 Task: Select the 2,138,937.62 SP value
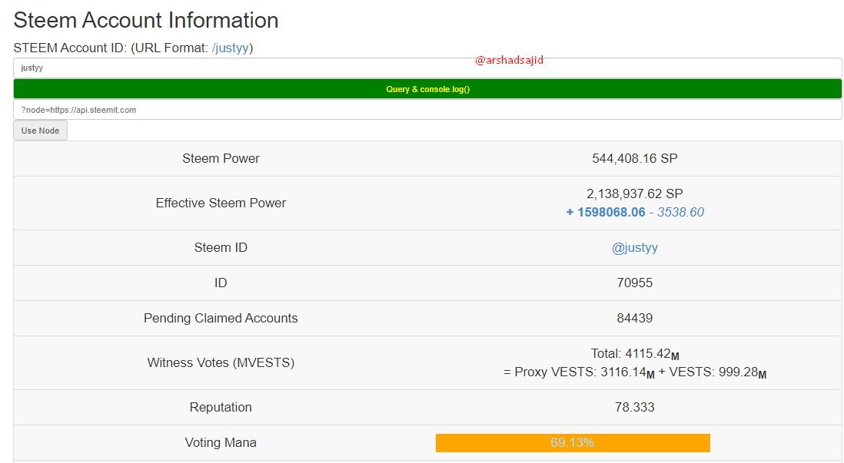pyautogui.click(x=635, y=193)
